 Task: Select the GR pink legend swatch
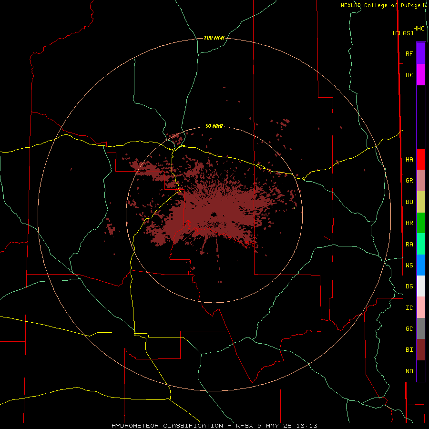(x=421, y=181)
